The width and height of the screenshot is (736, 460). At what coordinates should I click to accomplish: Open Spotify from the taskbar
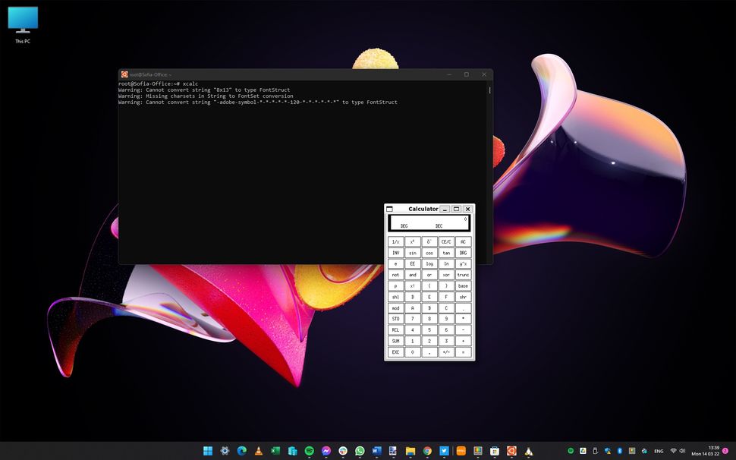(310, 450)
